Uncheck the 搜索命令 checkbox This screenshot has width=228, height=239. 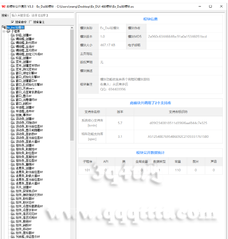12,22
